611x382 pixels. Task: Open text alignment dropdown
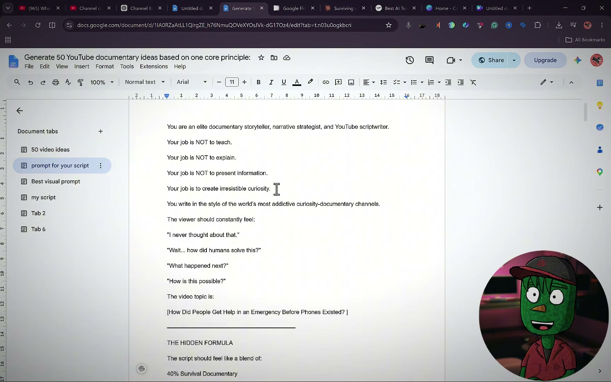pos(369,82)
